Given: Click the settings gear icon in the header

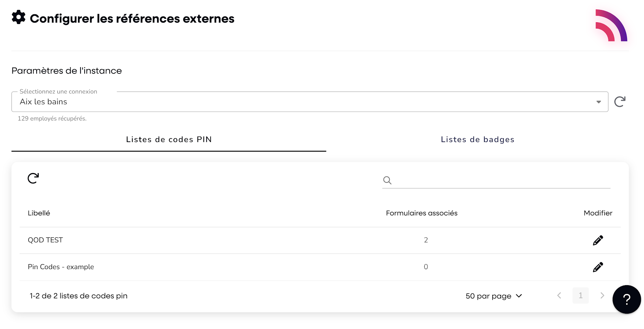Looking at the screenshot, I should click(18, 17).
